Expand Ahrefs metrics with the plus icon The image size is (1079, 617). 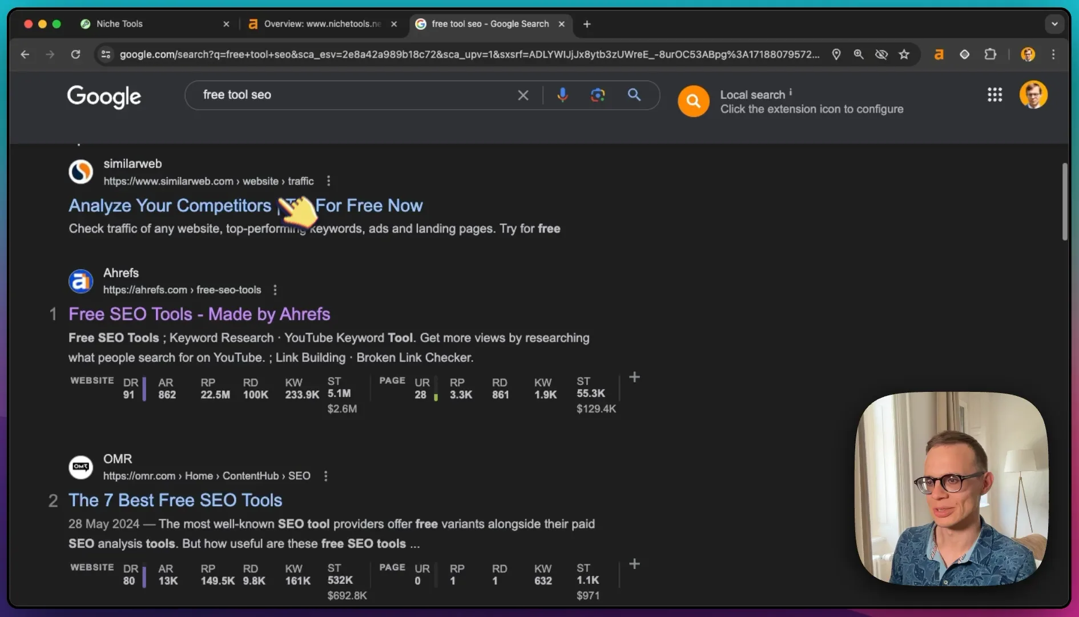point(634,377)
